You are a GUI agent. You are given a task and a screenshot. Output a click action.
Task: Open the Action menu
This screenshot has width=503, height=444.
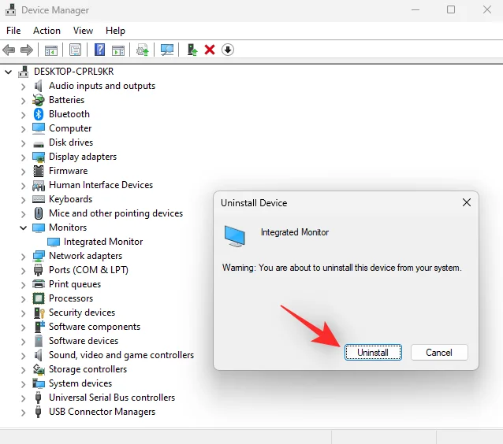pos(47,31)
